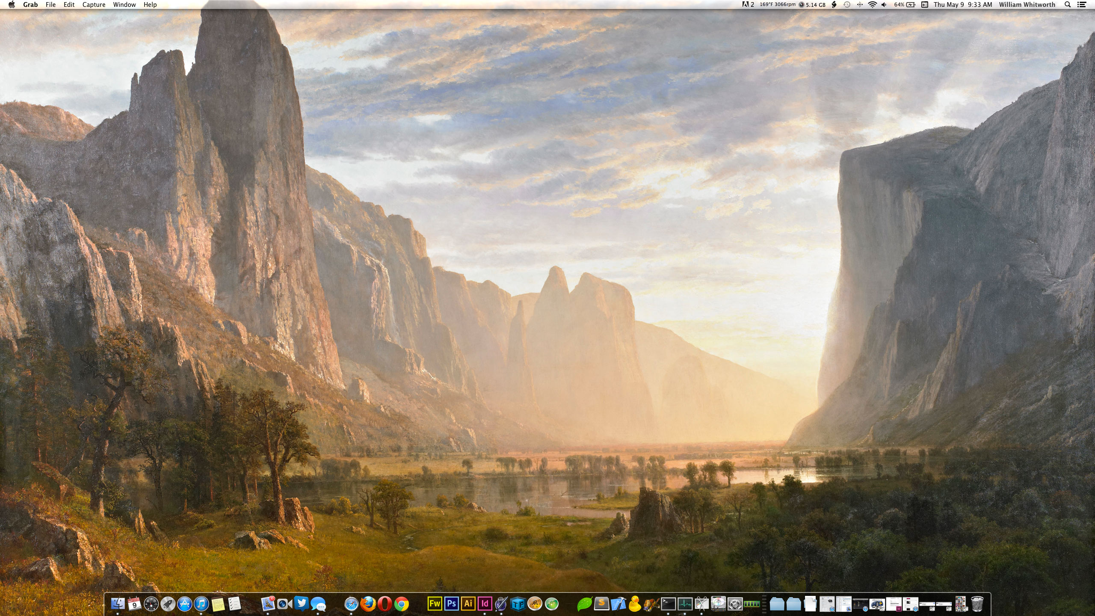
Task: Click the Adobe updates menu bar icon
Action: pyautogui.click(x=748, y=5)
